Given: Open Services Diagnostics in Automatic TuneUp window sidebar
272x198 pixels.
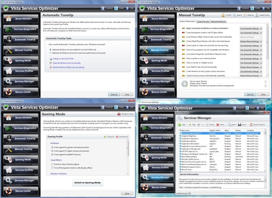Looking at the screenshot, I should (21, 29).
